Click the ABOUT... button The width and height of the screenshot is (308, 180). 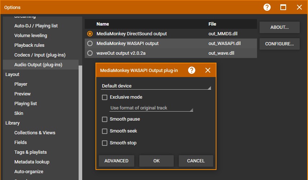(279, 27)
